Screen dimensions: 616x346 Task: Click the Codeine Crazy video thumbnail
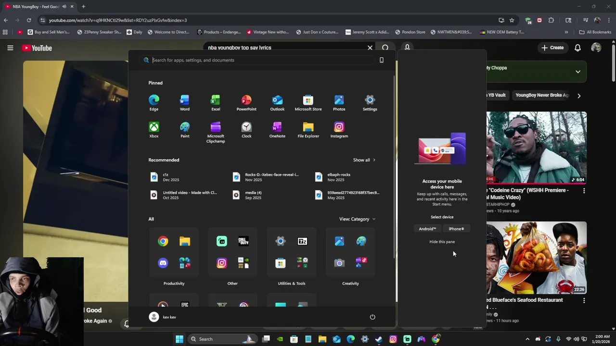(x=536, y=148)
